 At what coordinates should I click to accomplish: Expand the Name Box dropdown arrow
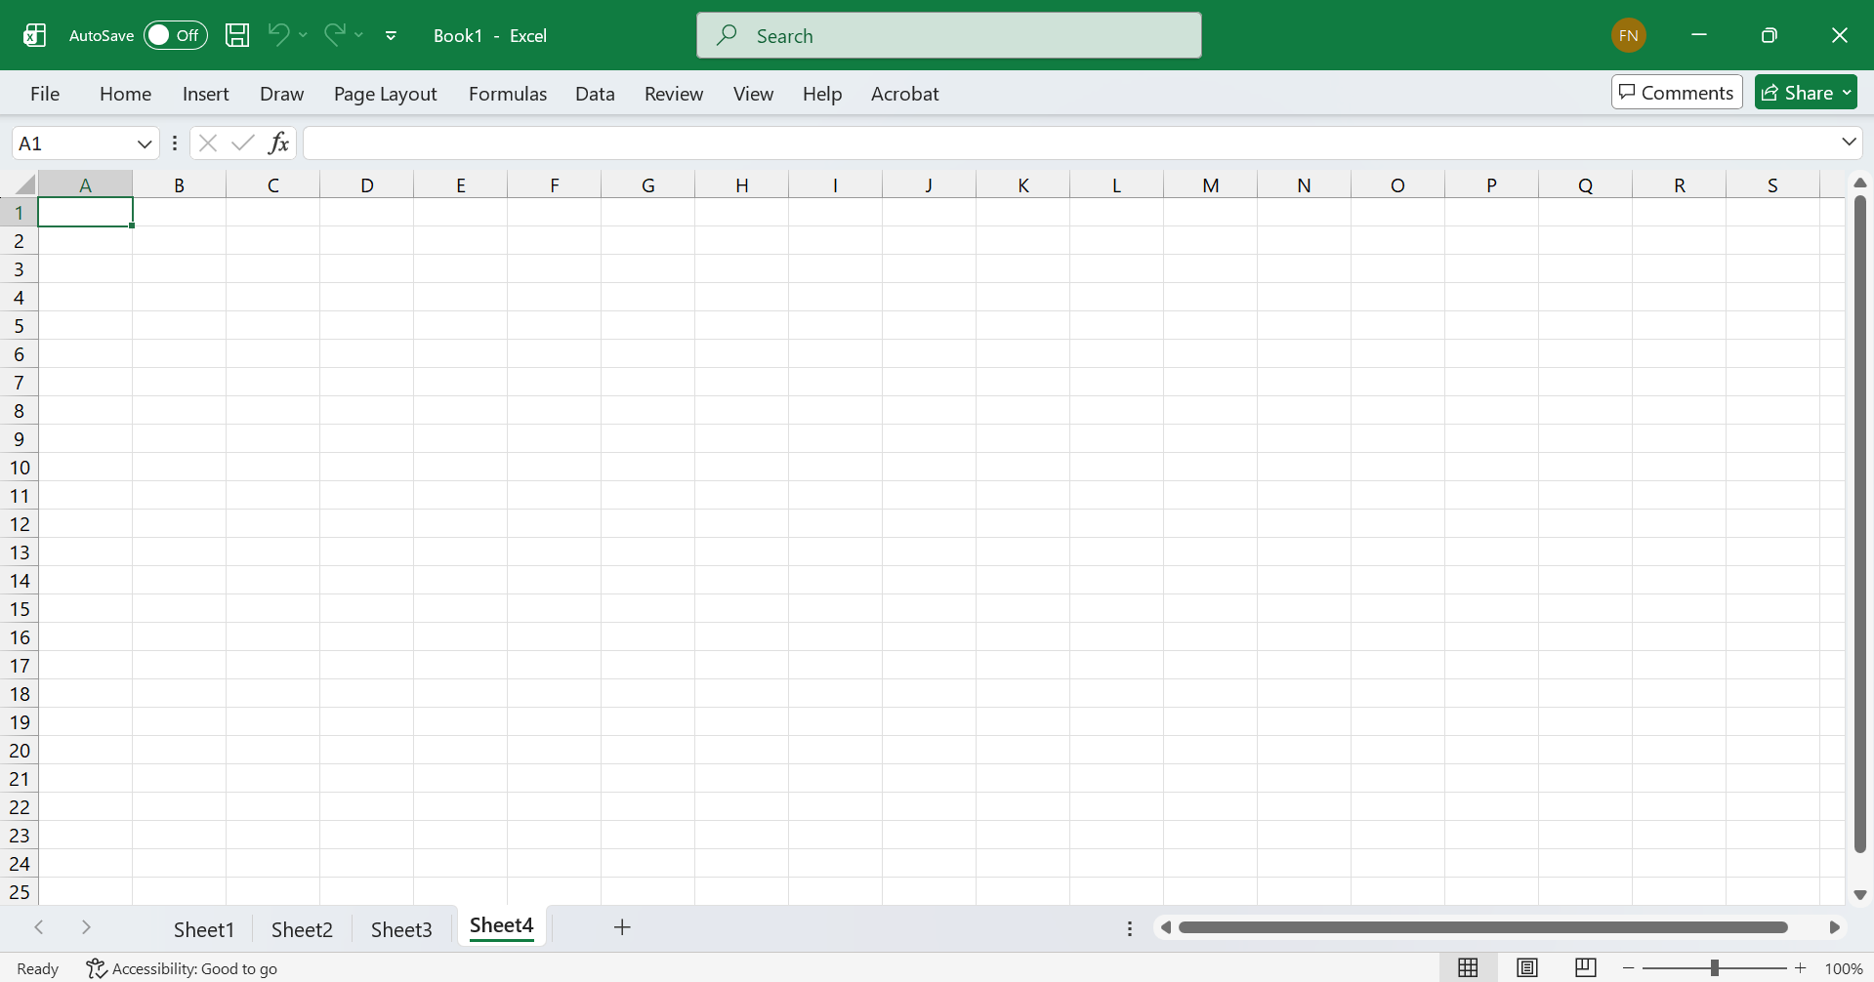click(145, 143)
